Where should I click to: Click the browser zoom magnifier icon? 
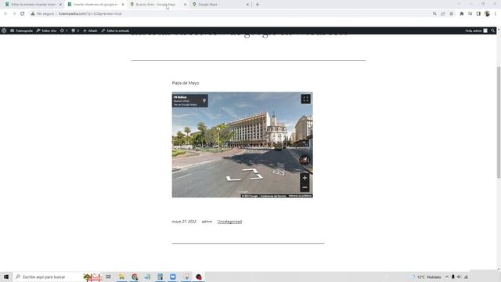click(434, 14)
